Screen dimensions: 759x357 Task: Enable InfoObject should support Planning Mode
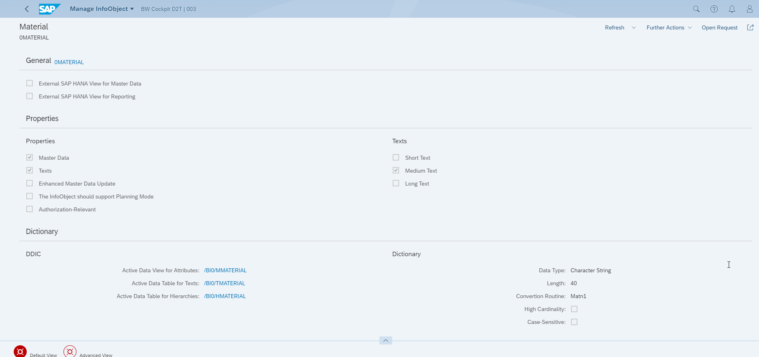30,196
